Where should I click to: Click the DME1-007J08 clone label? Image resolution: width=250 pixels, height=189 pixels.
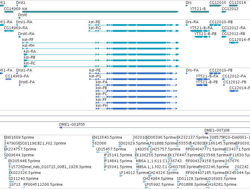click(x=217, y=130)
